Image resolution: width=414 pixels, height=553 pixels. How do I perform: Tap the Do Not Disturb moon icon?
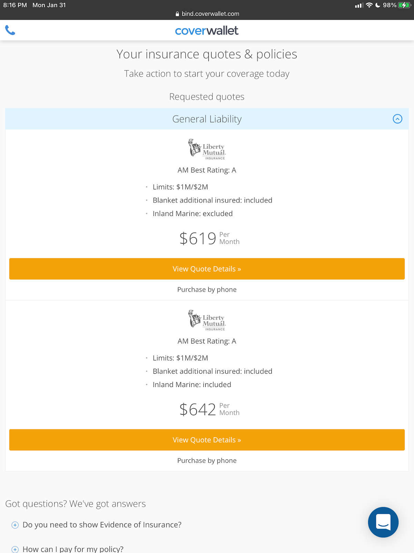click(378, 5)
